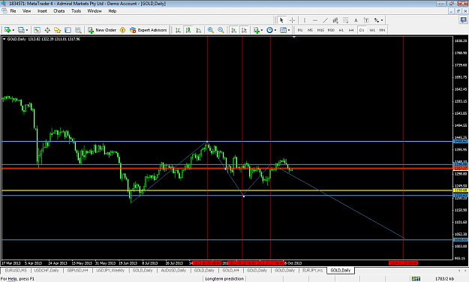
Task: Switch to M5 timeframe
Action: tap(310, 30)
